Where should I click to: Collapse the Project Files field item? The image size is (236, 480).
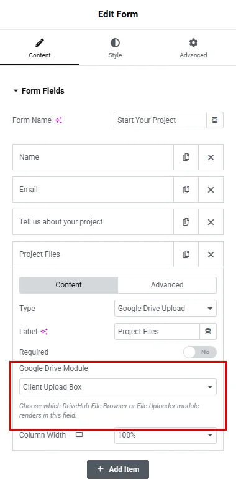[93, 254]
